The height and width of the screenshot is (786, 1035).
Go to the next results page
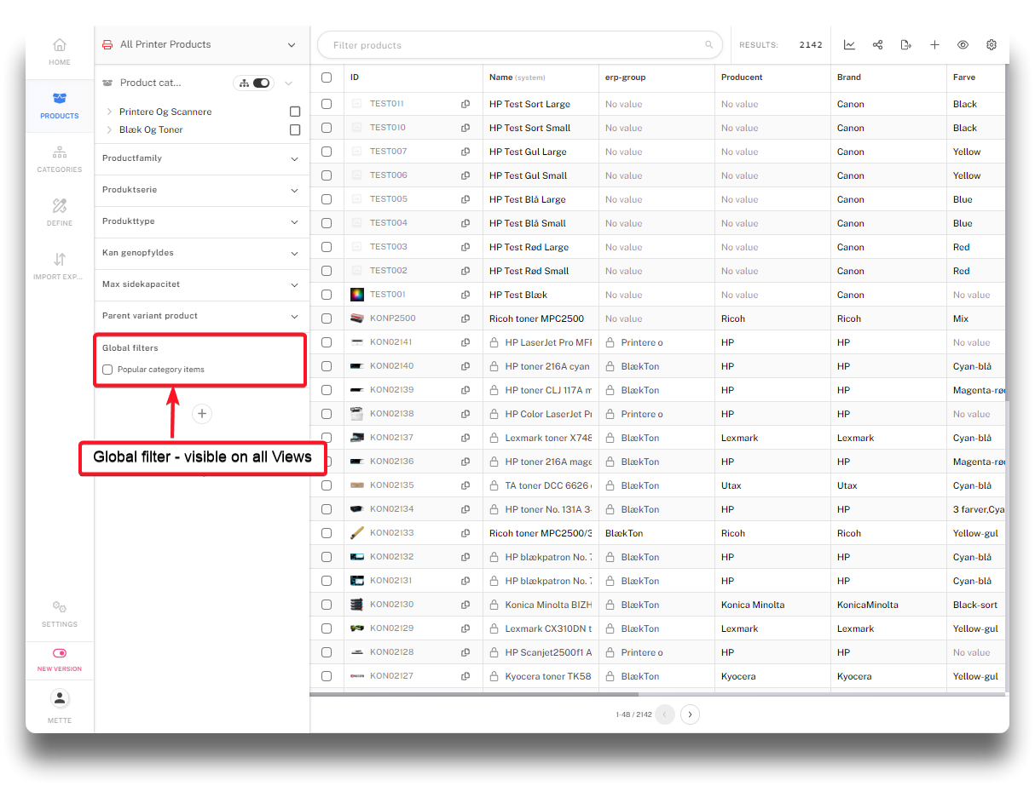tap(691, 714)
